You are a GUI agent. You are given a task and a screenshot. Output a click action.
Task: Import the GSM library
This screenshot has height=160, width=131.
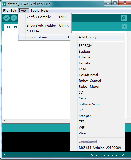click(x=97, y=69)
